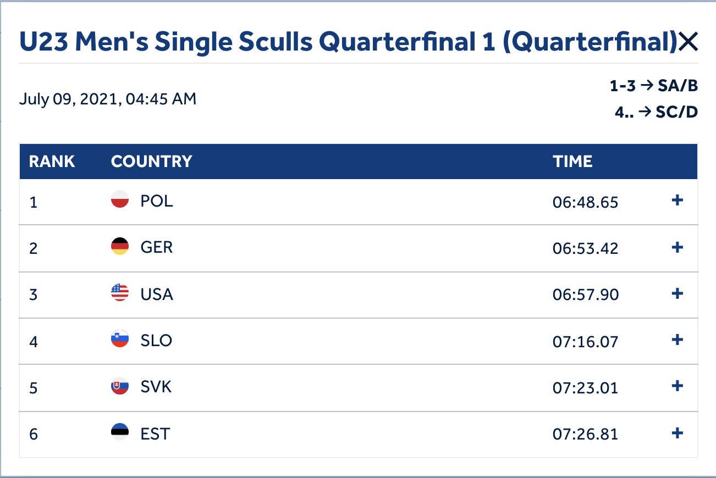Click the TIME column header
Screen dimensions: 716x478
pos(572,162)
